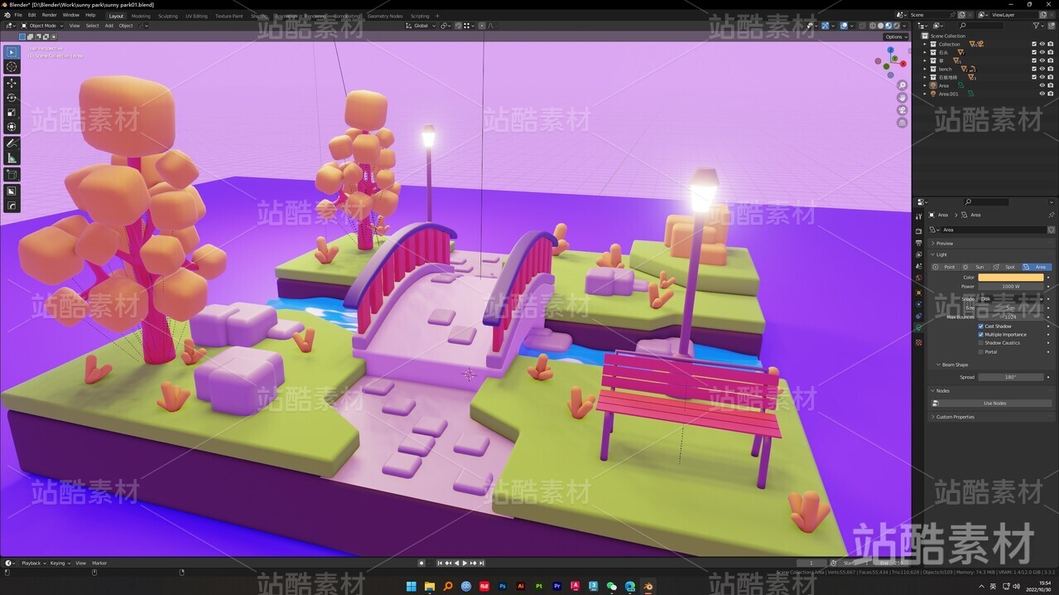Open the Object Data light properties tab
This screenshot has width=1059, height=595.
tap(918, 328)
